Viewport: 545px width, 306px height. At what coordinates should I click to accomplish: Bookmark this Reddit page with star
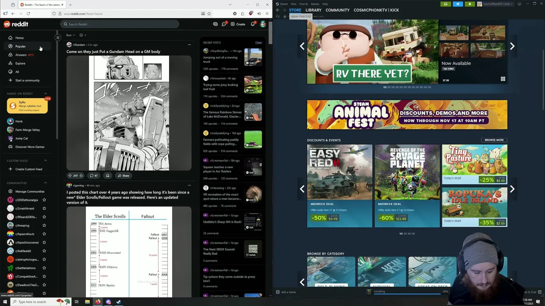point(209,14)
